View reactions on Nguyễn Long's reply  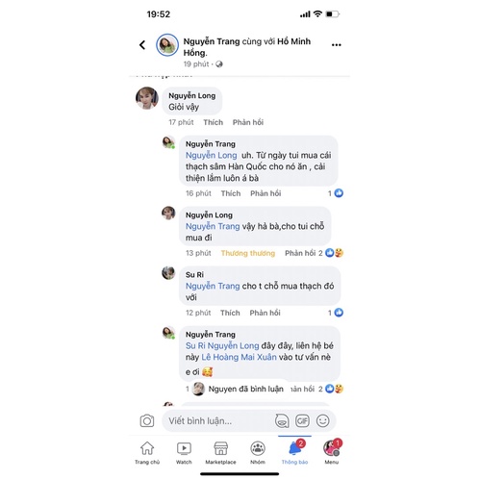(334, 253)
